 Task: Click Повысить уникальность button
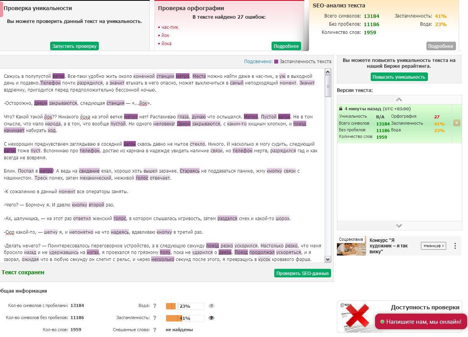pyautogui.click(x=399, y=77)
